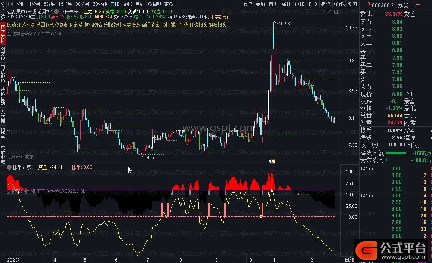The height and width of the screenshot is (263, 432).
Task: Switch to the 月线 monthly tab
Action: tap(140, 4)
